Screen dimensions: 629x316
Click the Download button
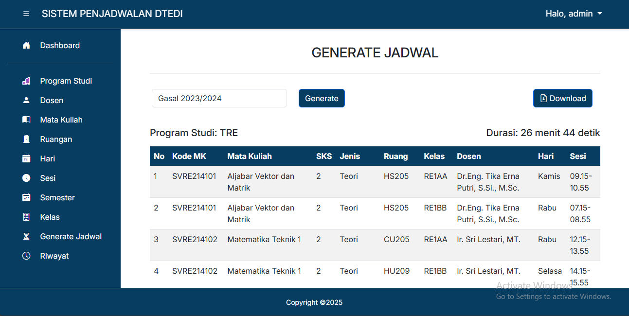pyautogui.click(x=562, y=98)
